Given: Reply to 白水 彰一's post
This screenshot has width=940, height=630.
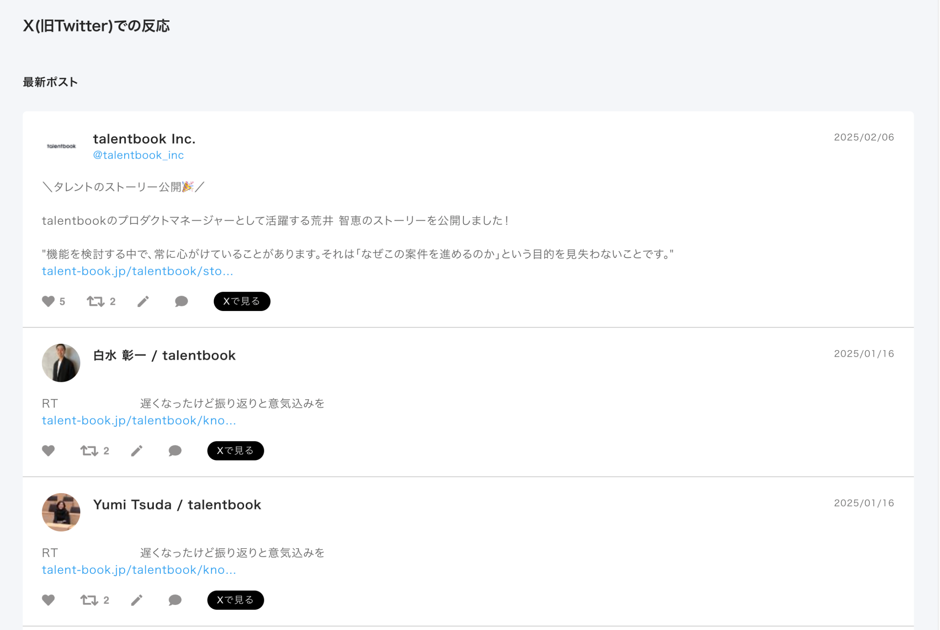Looking at the screenshot, I should click(174, 451).
